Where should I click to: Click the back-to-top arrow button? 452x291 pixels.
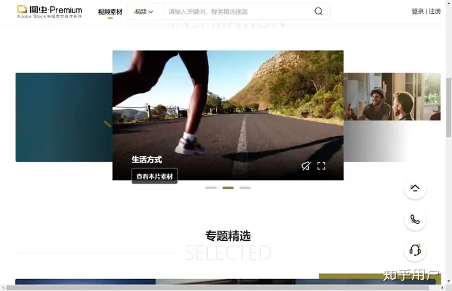415,188
